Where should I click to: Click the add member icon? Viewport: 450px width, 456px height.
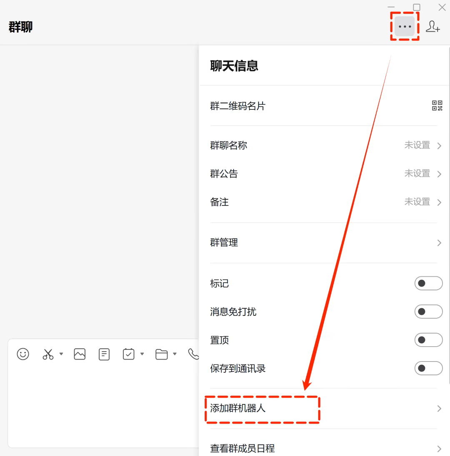(x=432, y=27)
